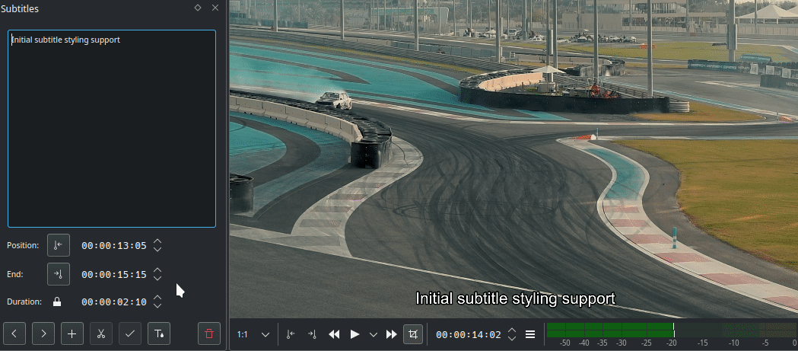Cut the subtitle with the scissors icon
This screenshot has width=798, height=351.
click(101, 333)
